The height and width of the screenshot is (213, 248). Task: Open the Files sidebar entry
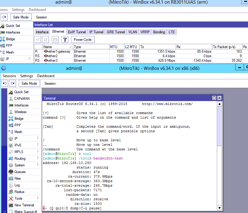pos(18,179)
